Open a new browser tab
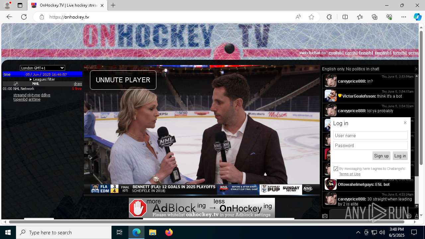The height and width of the screenshot is (239, 425). 113,5
